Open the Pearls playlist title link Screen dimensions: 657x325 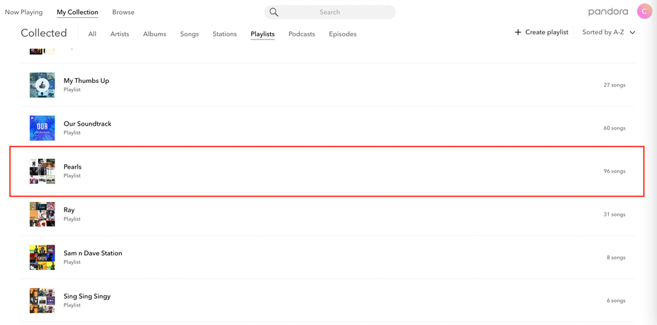(72, 166)
